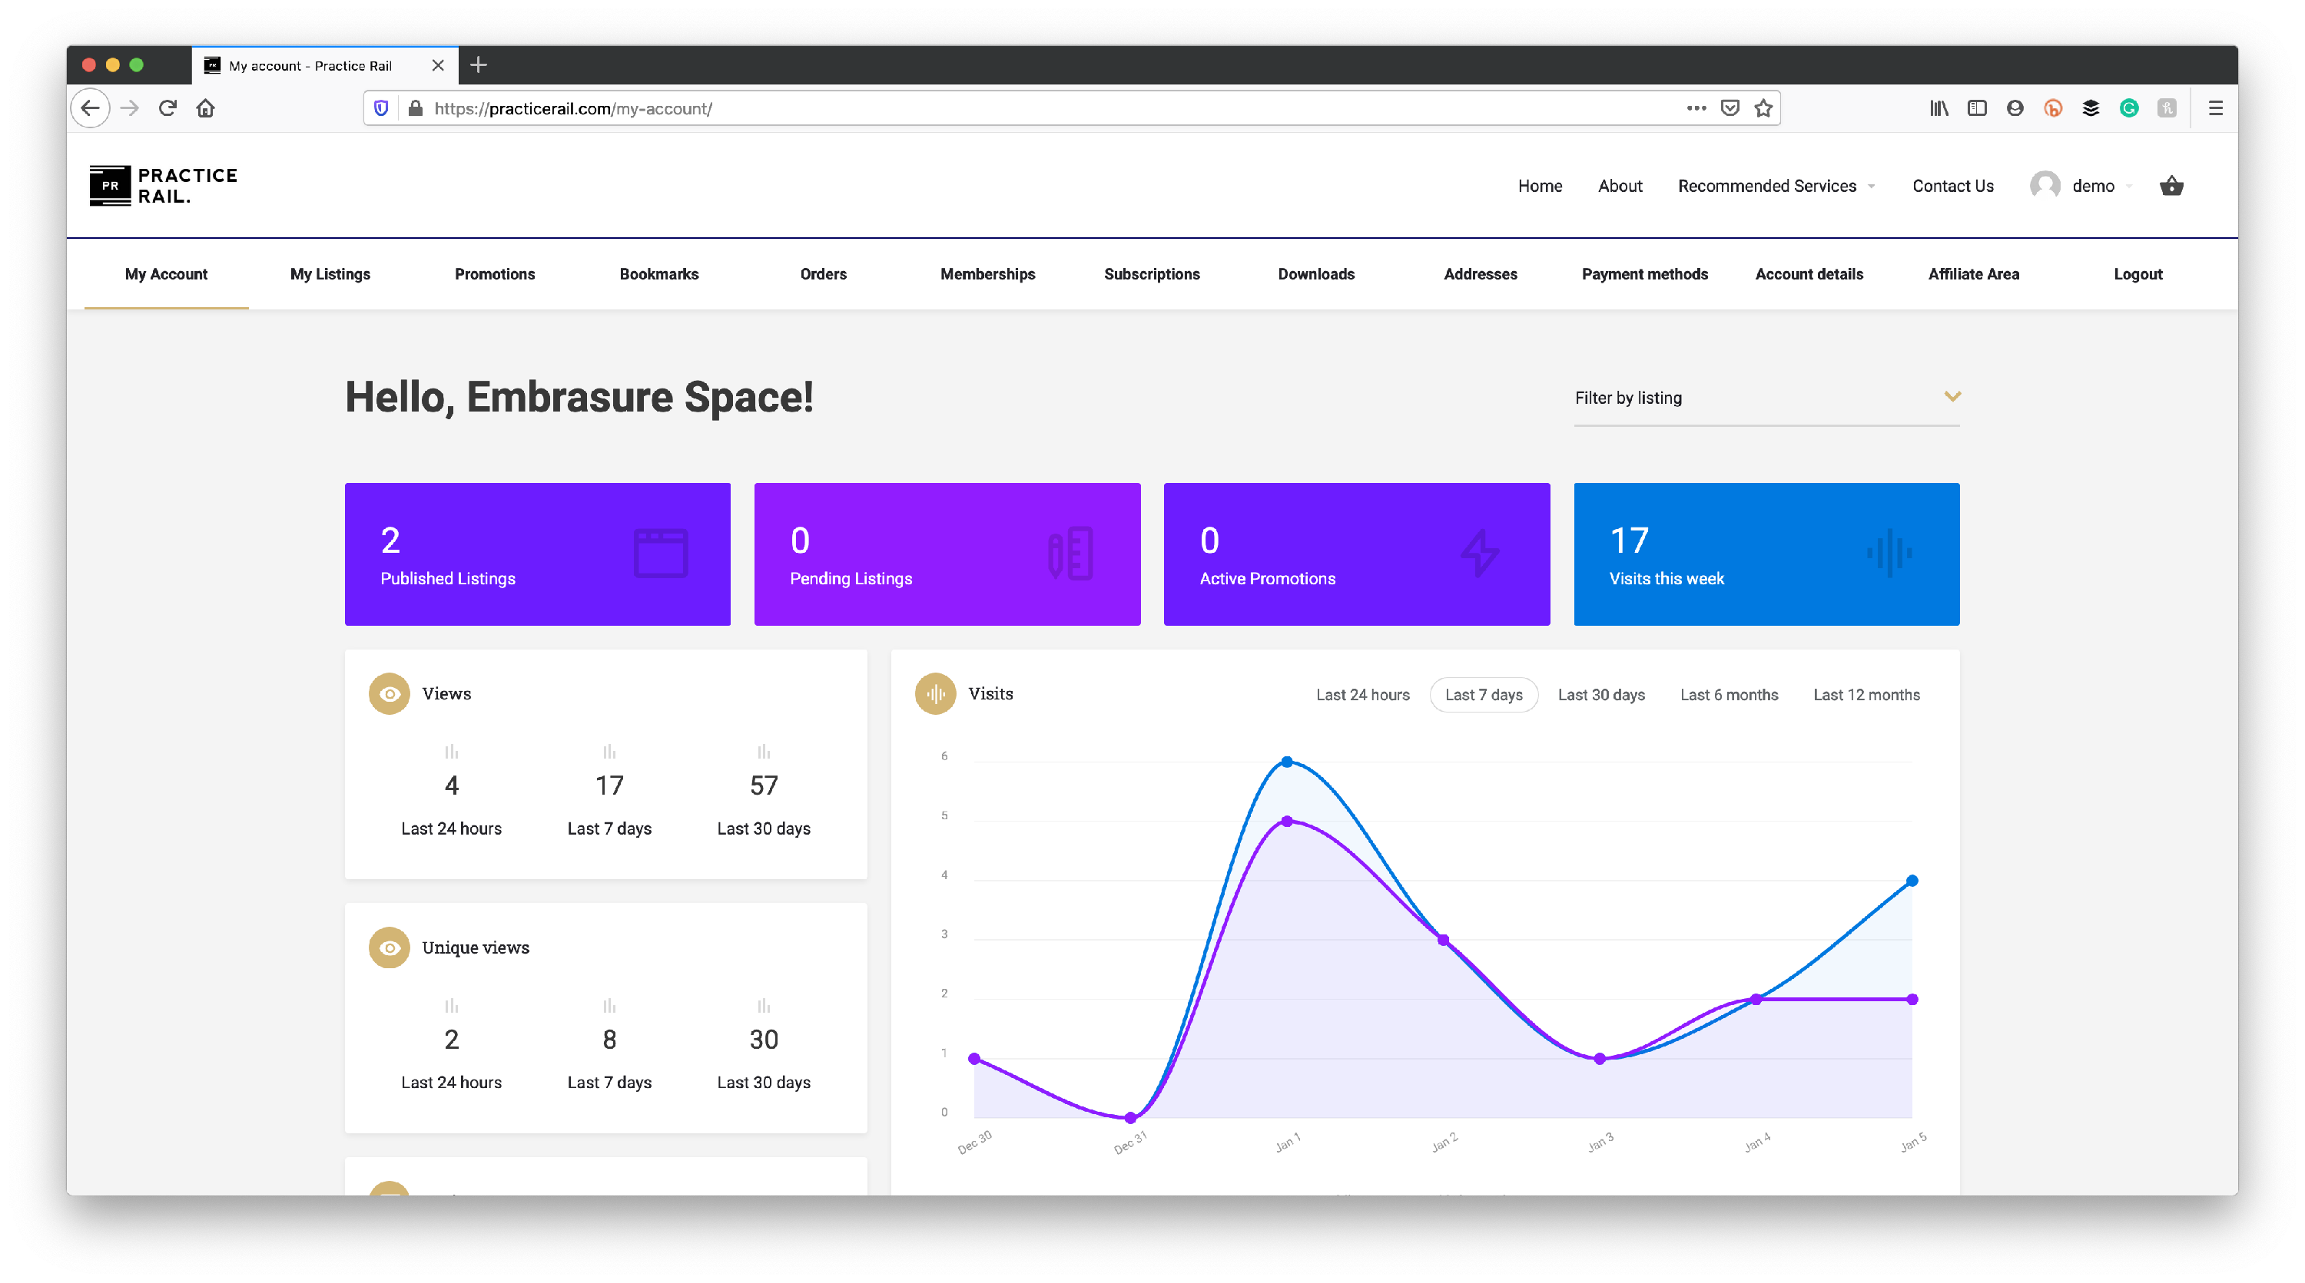Viewport: 2305px width, 1283px height.
Task: Switch chart to Last 30 days
Action: [x=1600, y=695]
